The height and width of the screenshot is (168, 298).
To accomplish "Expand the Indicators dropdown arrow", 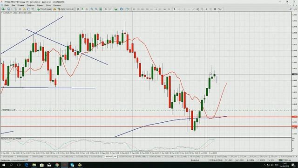I will [x=118, y=9].
